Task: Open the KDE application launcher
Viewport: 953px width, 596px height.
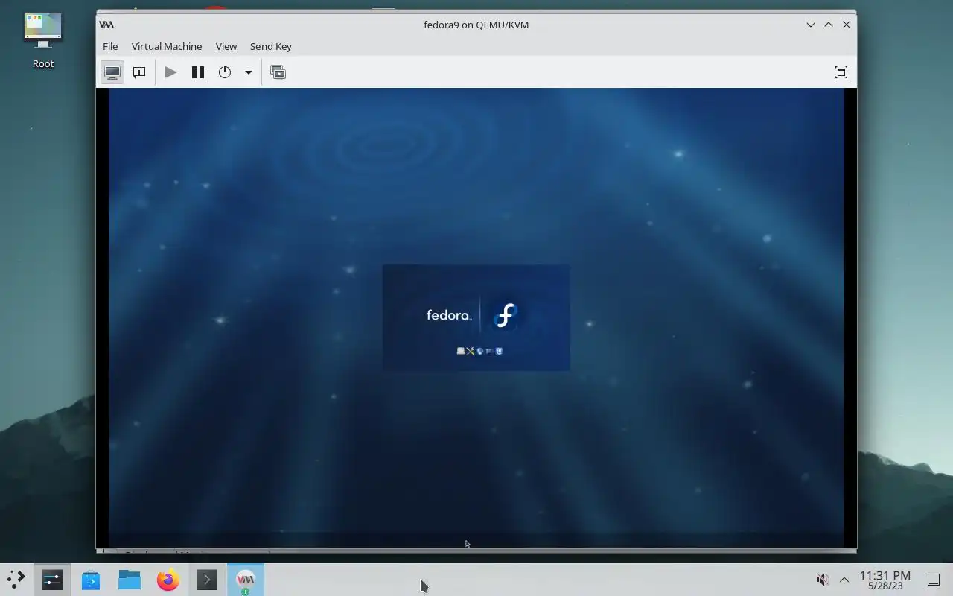Action: pos(16,579)
